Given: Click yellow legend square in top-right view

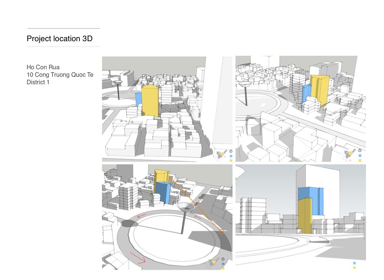Looking at the screenshot, I should [x=360, y=160].
